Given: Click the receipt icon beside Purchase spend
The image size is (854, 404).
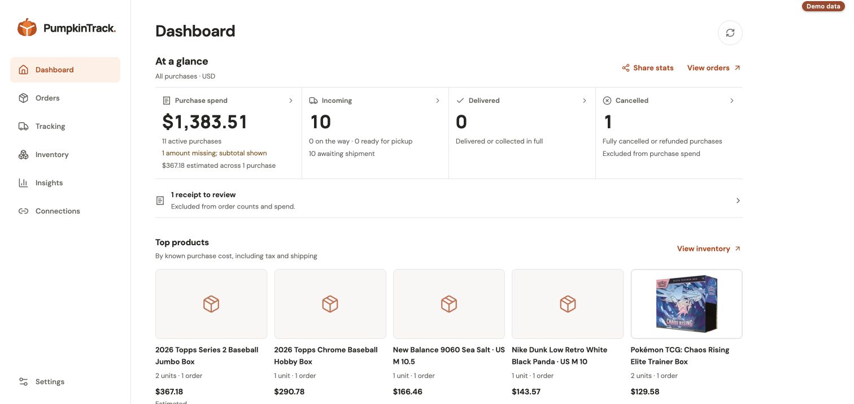Looking at the screenshot, I should pos(166,101).
